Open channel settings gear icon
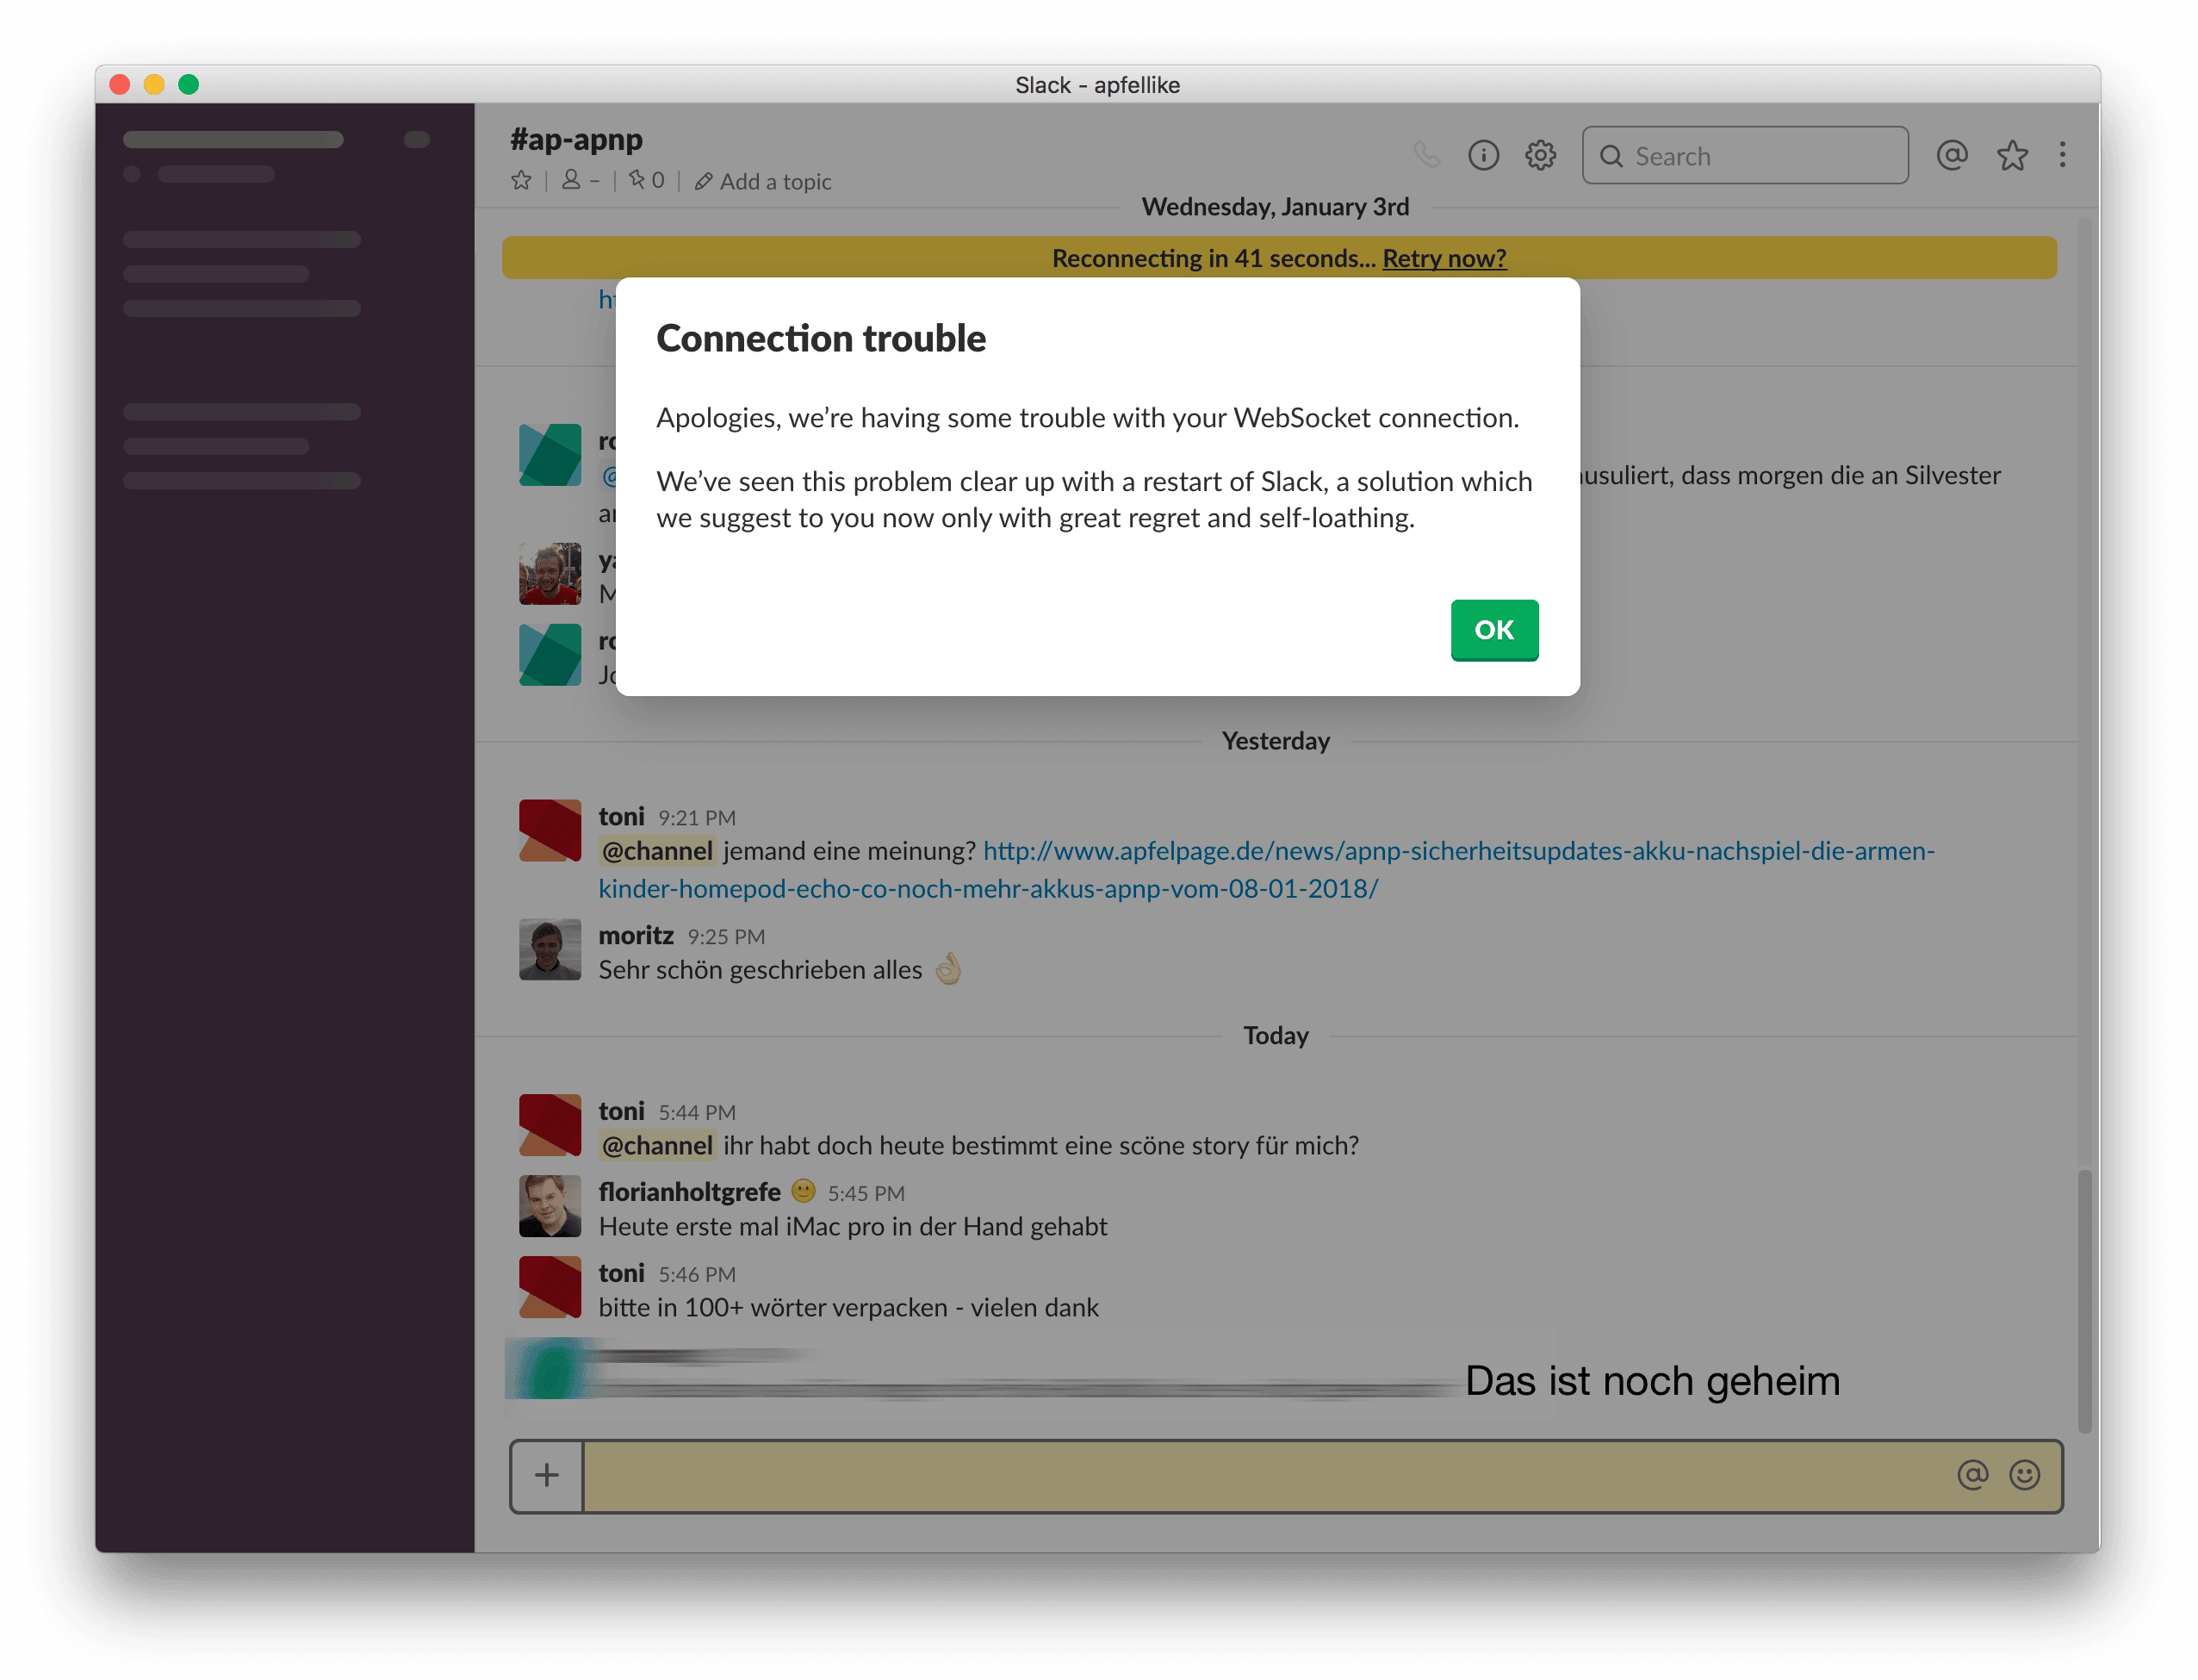This screenshot has height=1680, width=2198. pos(1540,155)
